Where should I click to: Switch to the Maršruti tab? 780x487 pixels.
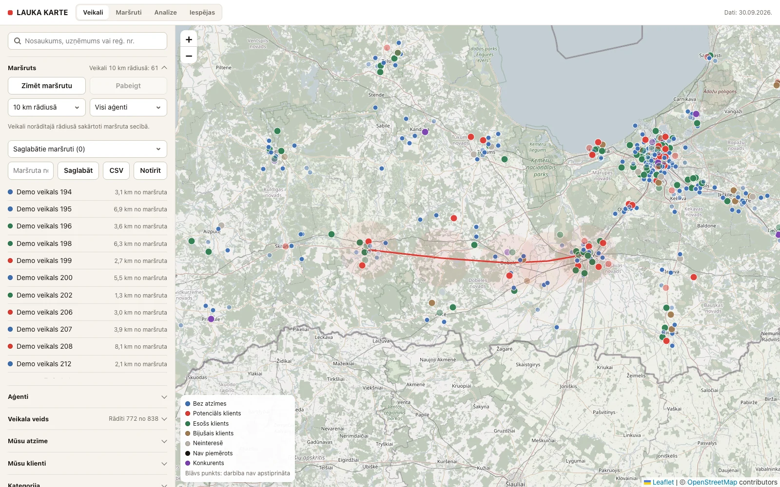[x=129, y=13]
